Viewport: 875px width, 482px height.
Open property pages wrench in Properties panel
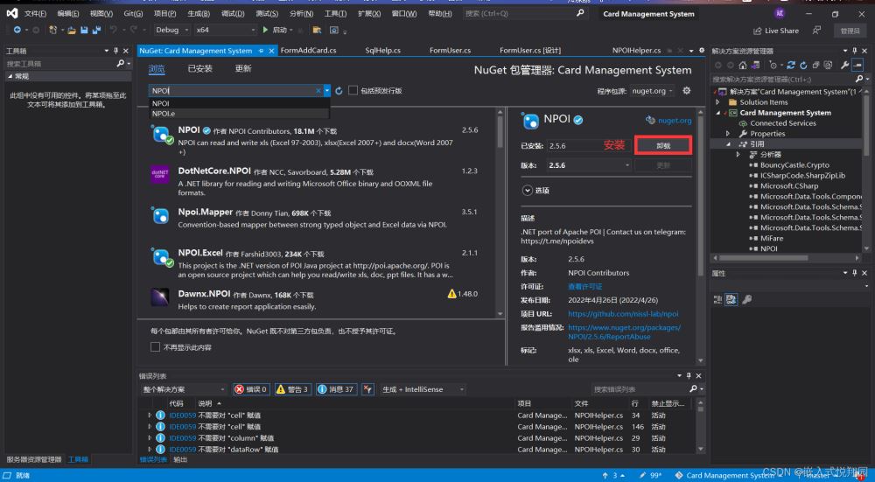(746, 299)
